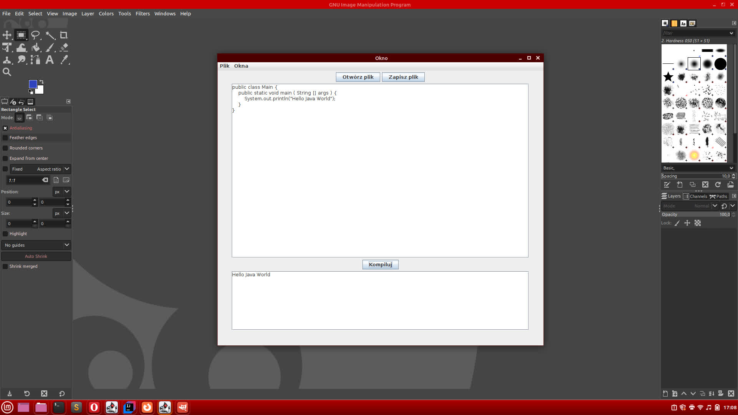Select the Fuzzy Select magic wand tool
This screenshot has height=415, width=738.
click(50, 35)
